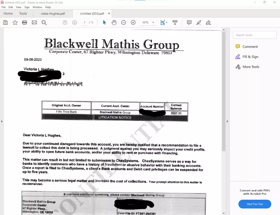Activate the Hand pan tool

[114, 22]
